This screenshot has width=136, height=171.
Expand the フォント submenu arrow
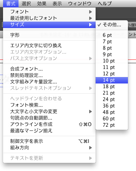tap(91, 12)
